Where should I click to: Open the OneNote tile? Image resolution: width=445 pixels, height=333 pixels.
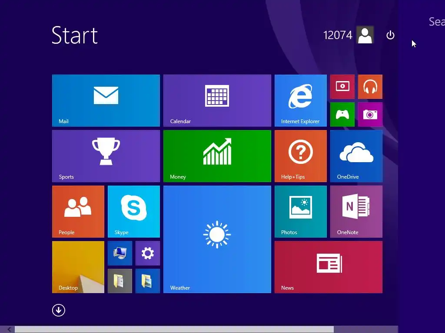(x=356, y=212)
